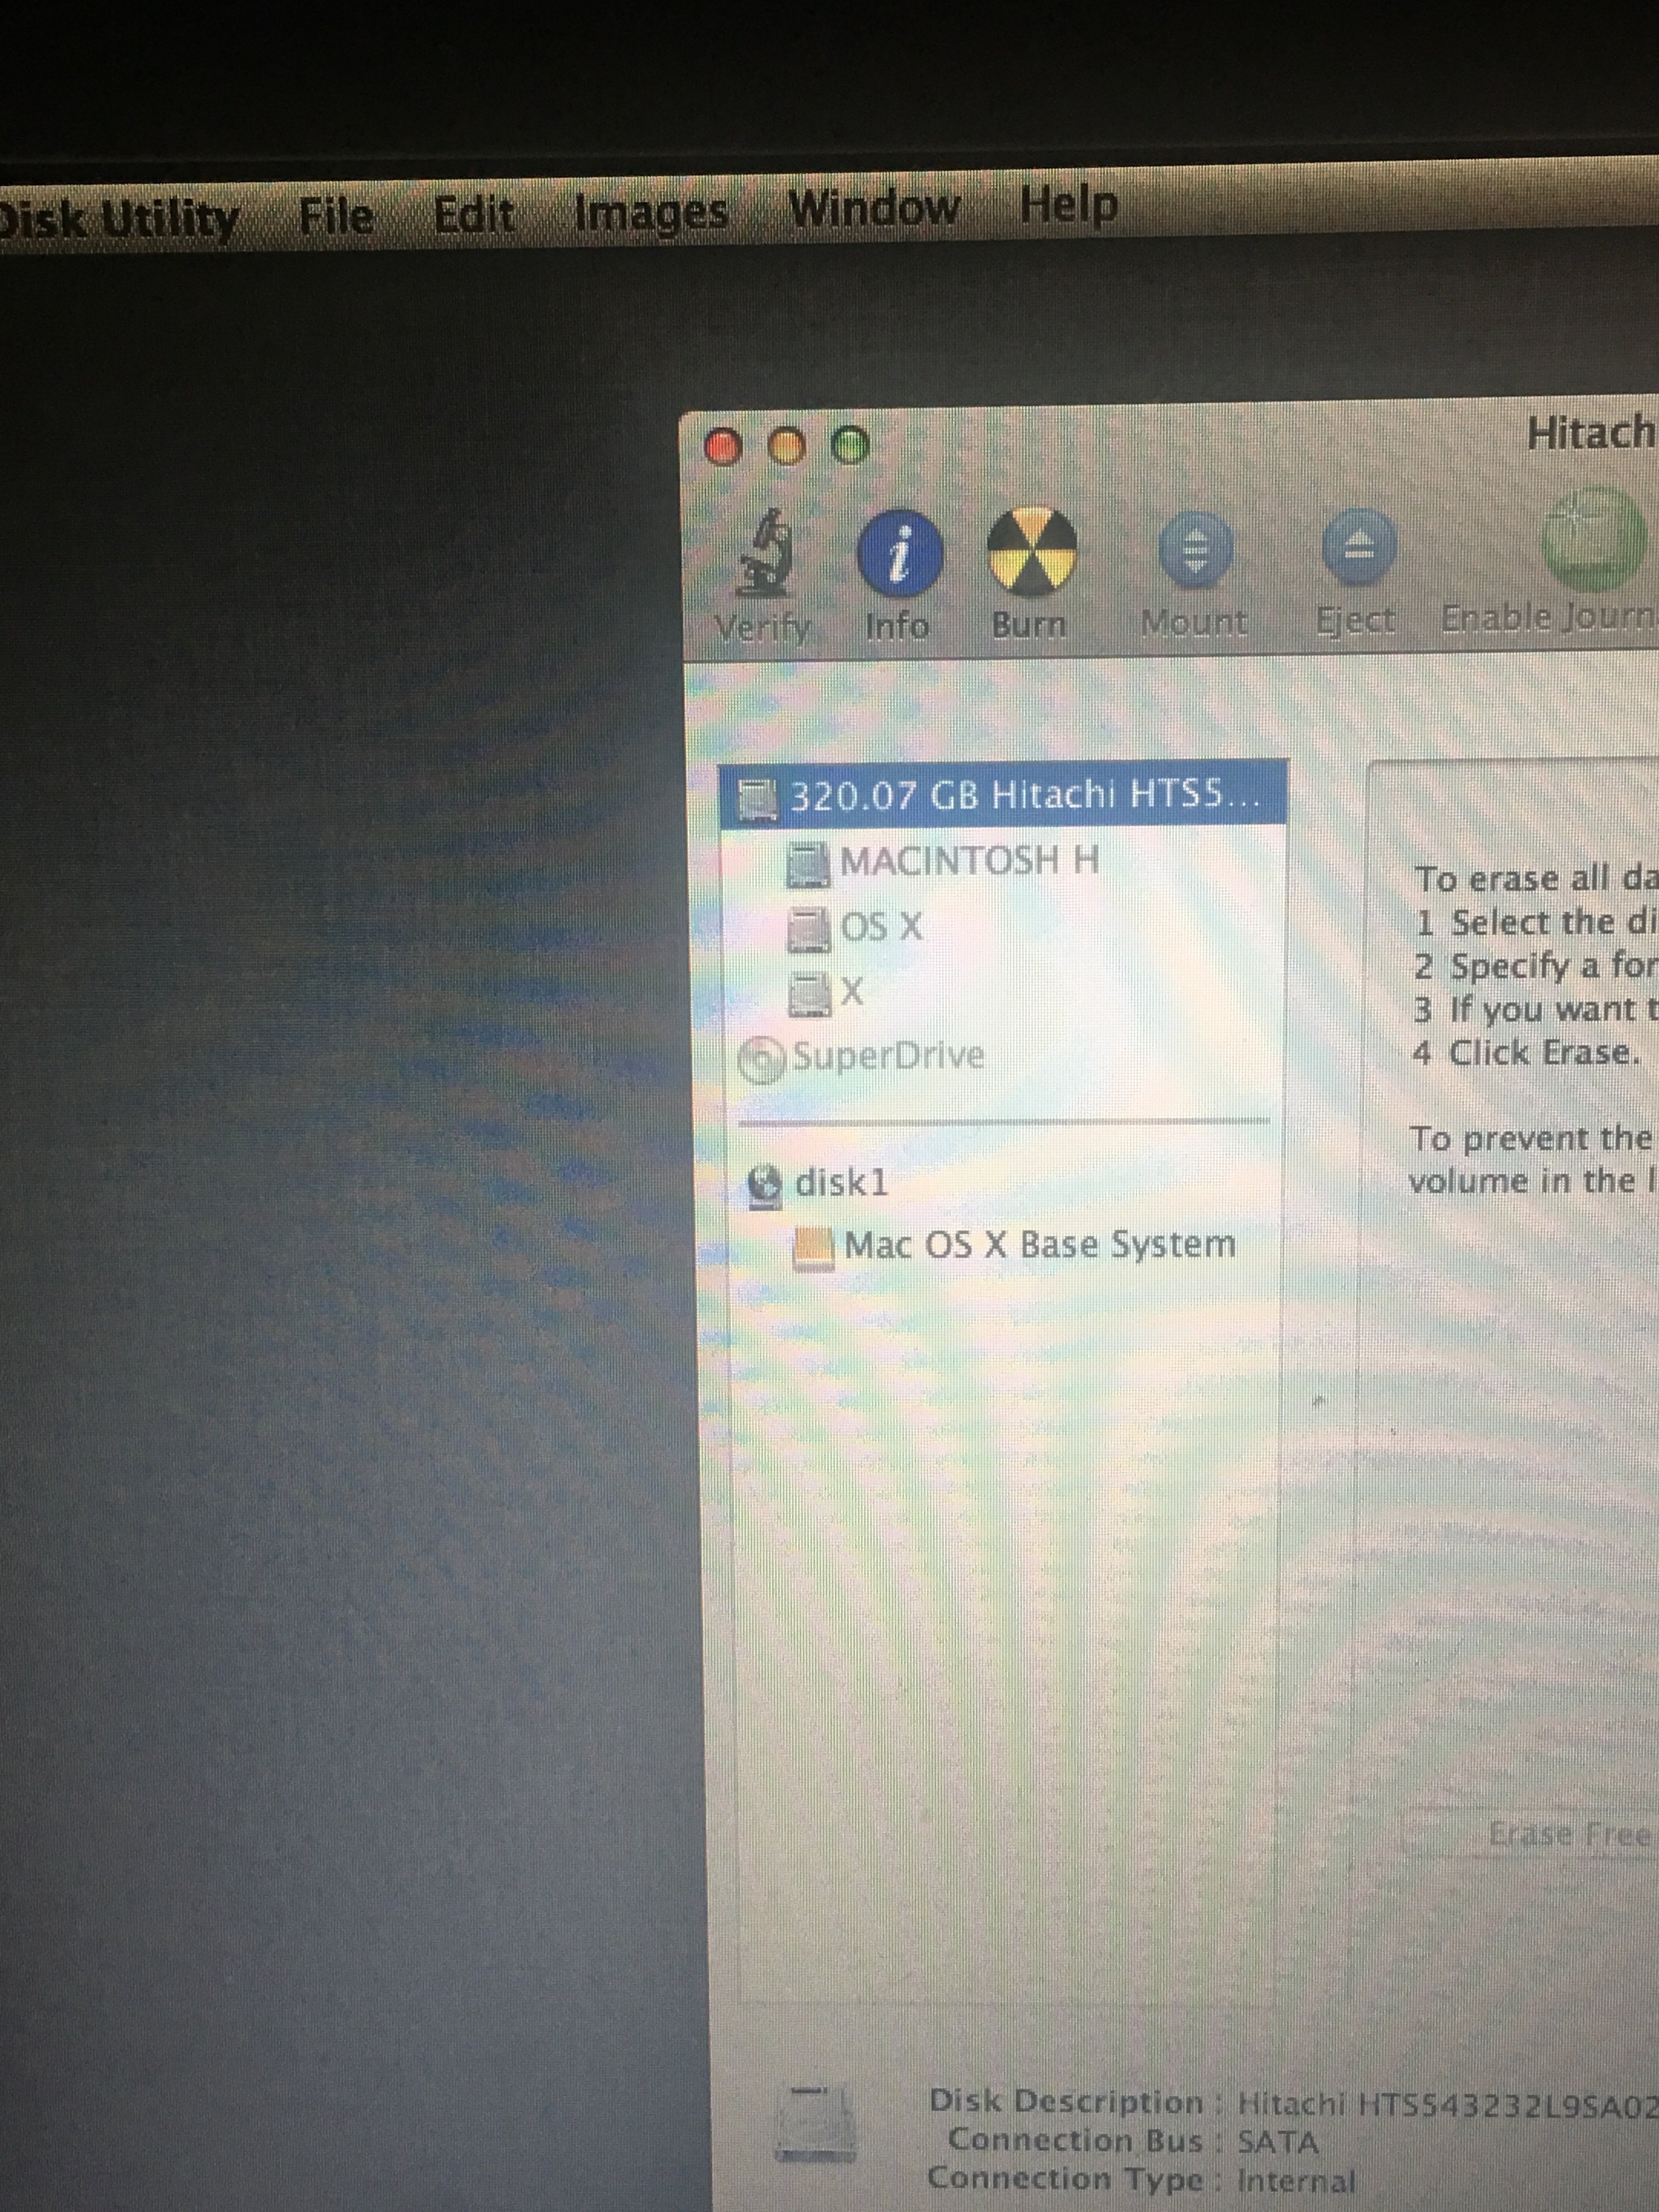Click the red close window button
The image size is (1659, 2212).
tap(723, 446)
